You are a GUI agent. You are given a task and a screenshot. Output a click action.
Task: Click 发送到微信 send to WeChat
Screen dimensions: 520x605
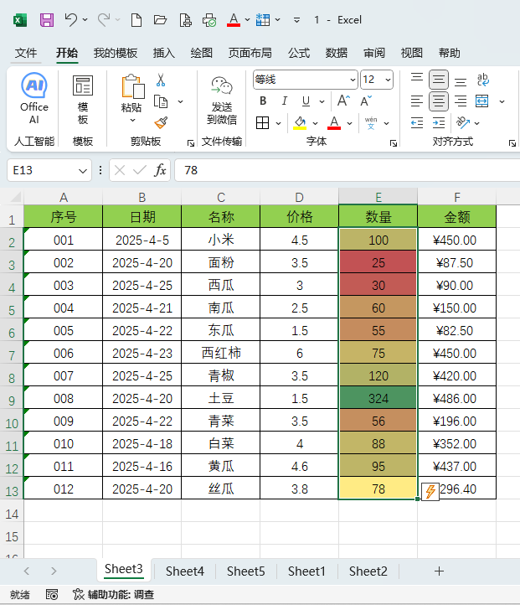coord(222,101)
